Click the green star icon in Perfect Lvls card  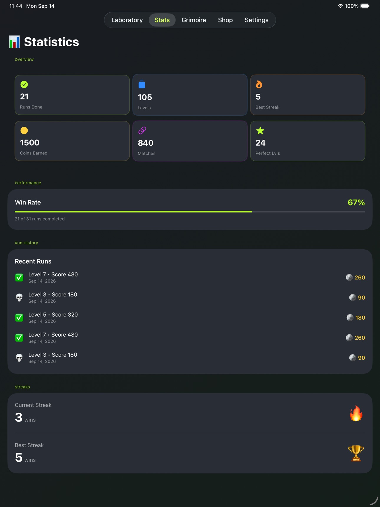[260, 131]
